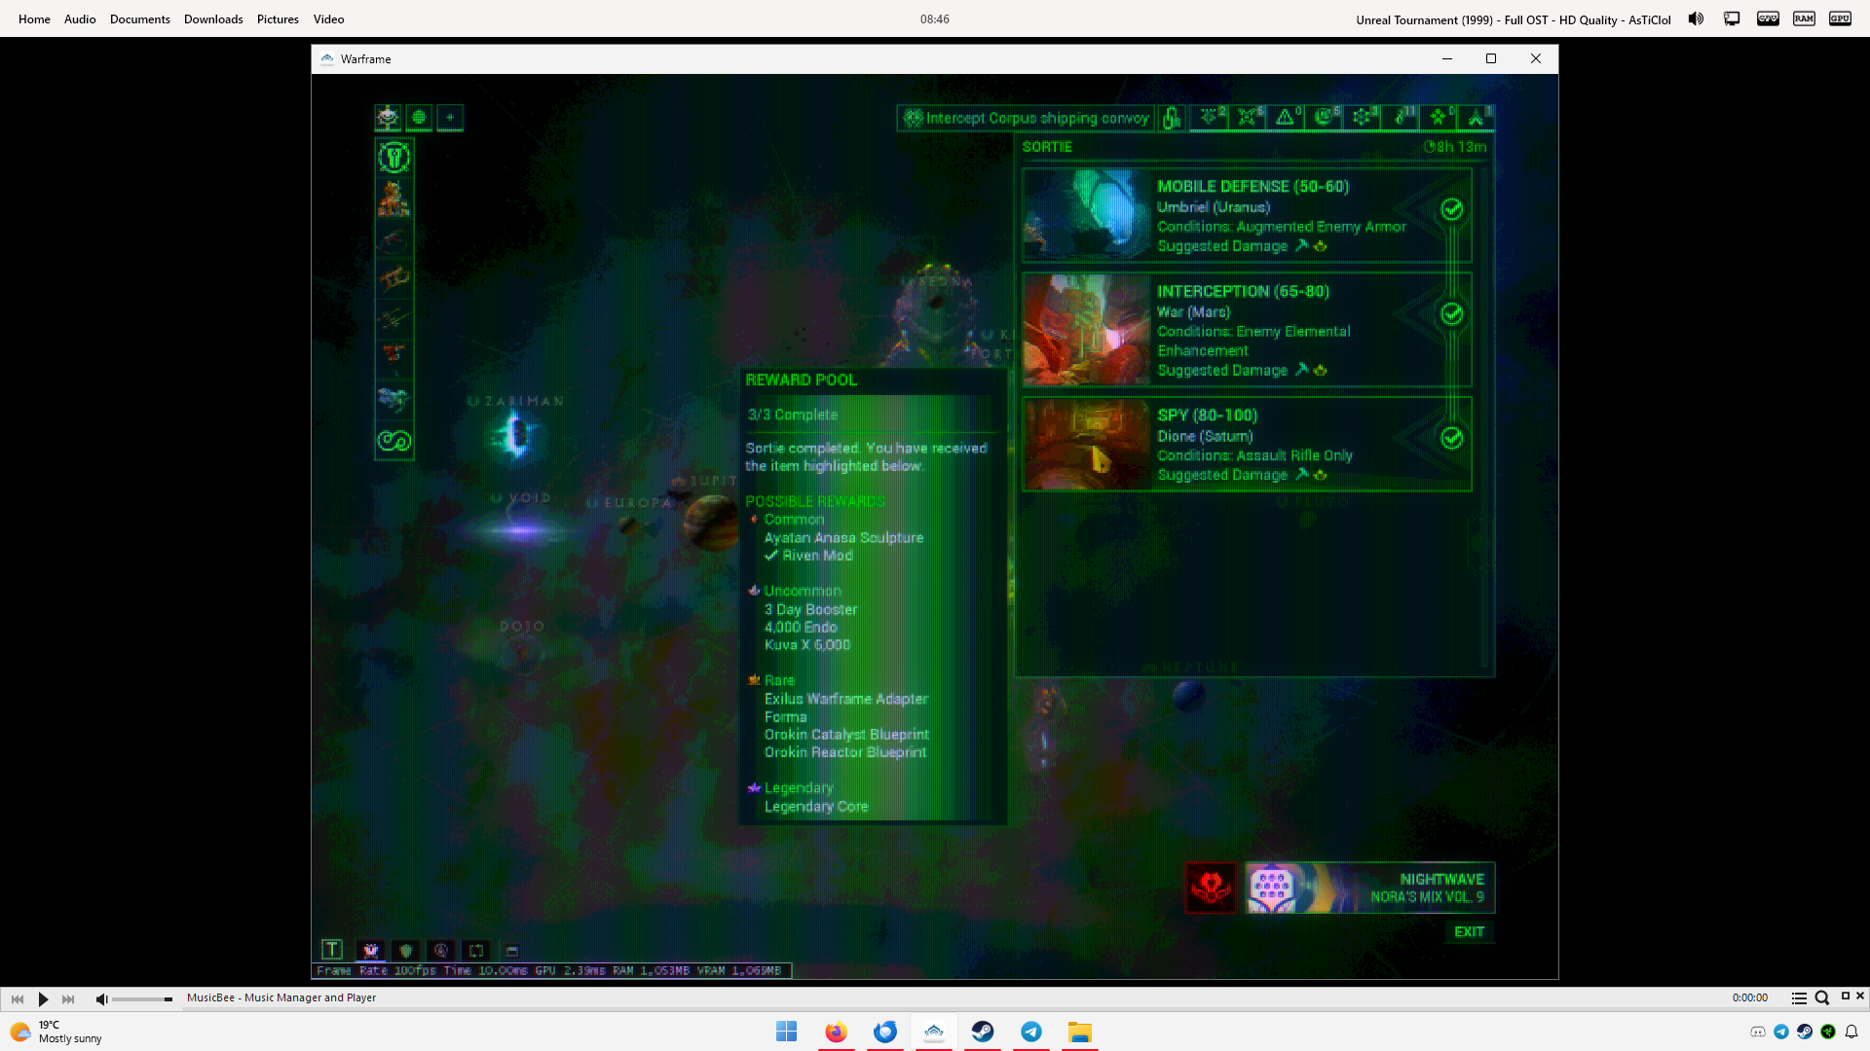Adjust the MusicBee volume slider

click(x=142, y=999)
